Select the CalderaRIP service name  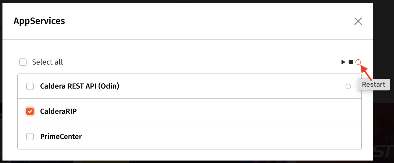click(x=58, y=111)
